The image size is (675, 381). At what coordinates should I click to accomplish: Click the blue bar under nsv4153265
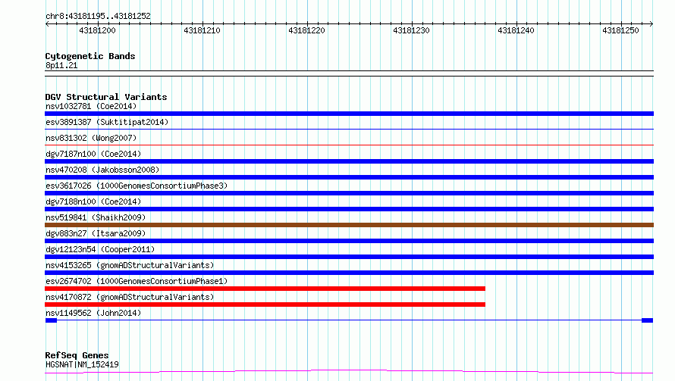(349, 273)
